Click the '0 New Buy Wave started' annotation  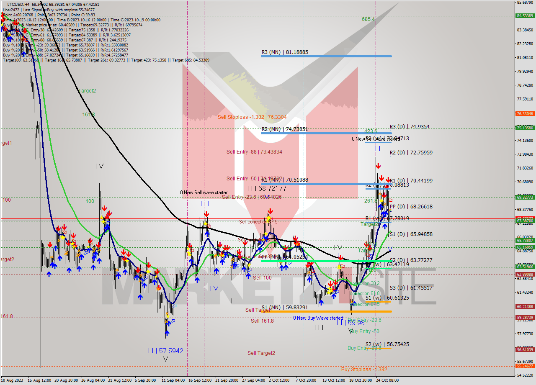point(318,318)
